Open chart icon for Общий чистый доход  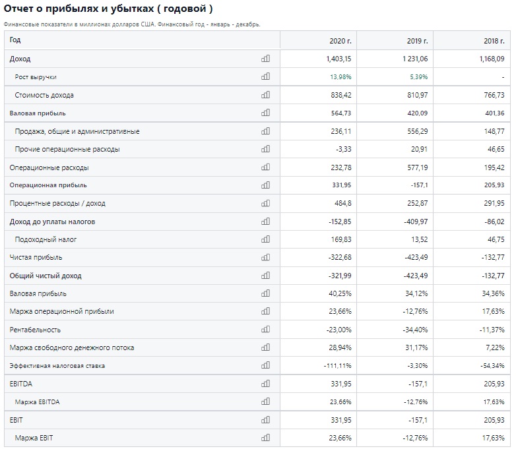tap(265, 275)
